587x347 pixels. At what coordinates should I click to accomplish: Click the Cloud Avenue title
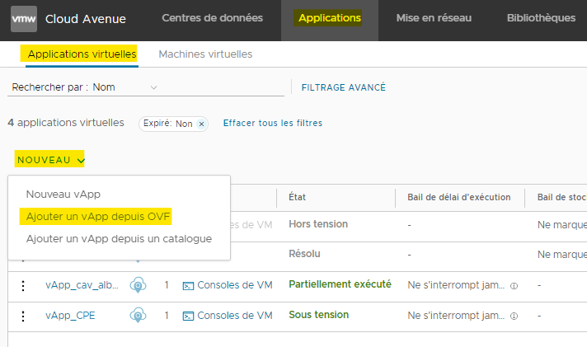(x=86, y=19)
